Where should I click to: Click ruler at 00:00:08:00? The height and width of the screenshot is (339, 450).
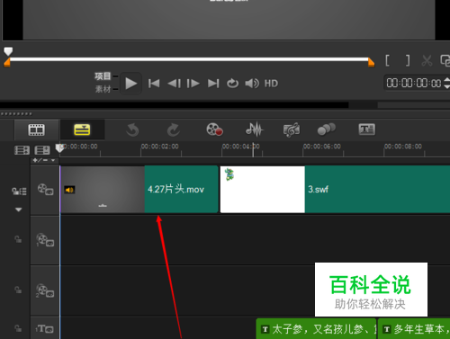(403, 147)
